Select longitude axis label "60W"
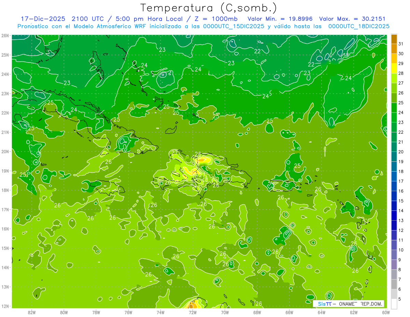Viewport: 410px width, 317px height. click(x=386, y=312)
